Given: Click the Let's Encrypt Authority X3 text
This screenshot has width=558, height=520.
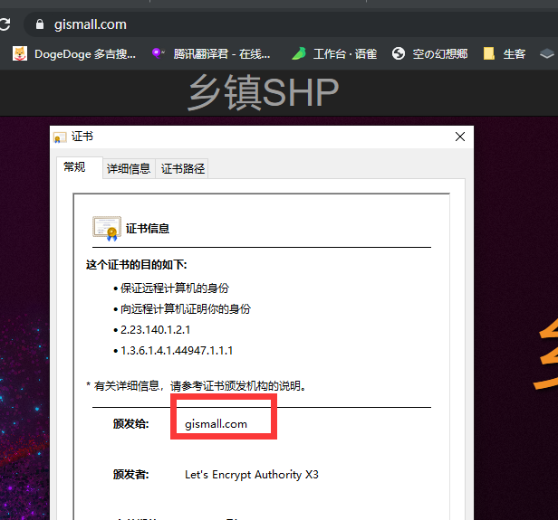Looking at the screenshot, I should [252, 475].
